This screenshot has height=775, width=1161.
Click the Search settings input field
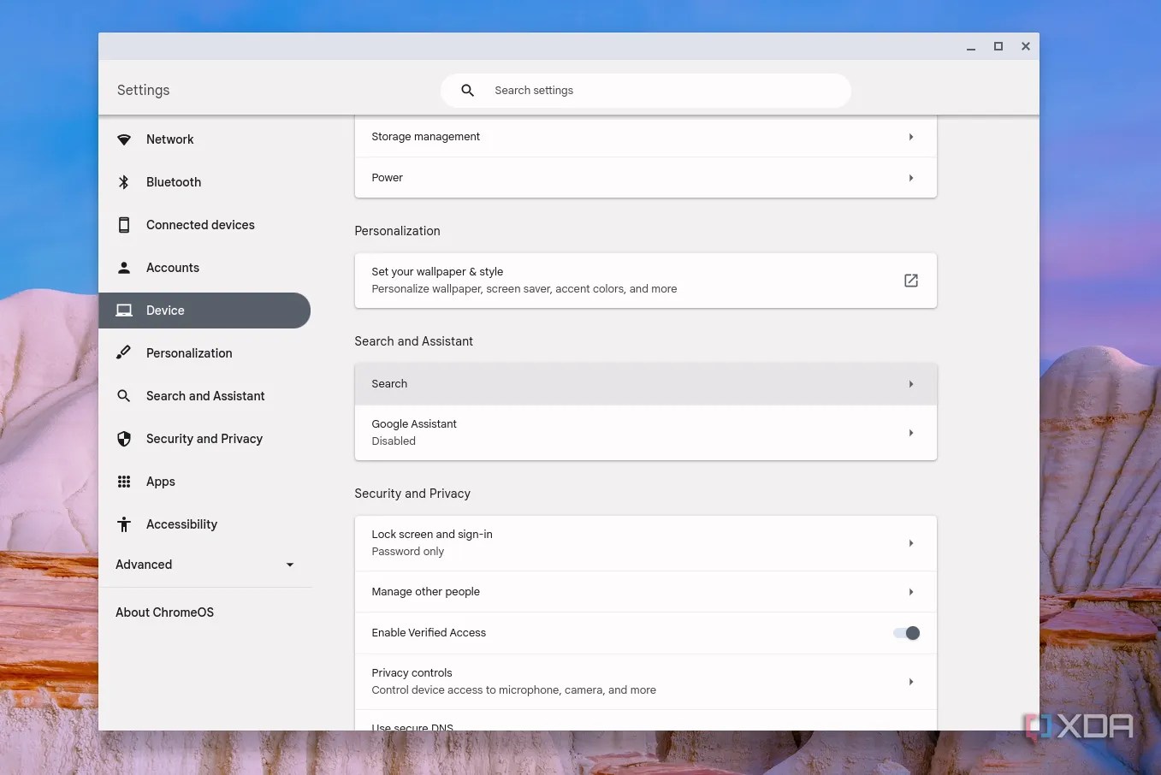tap(646, 91)
